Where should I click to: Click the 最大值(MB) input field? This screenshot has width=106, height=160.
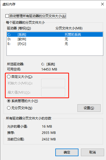click(53, 92)
